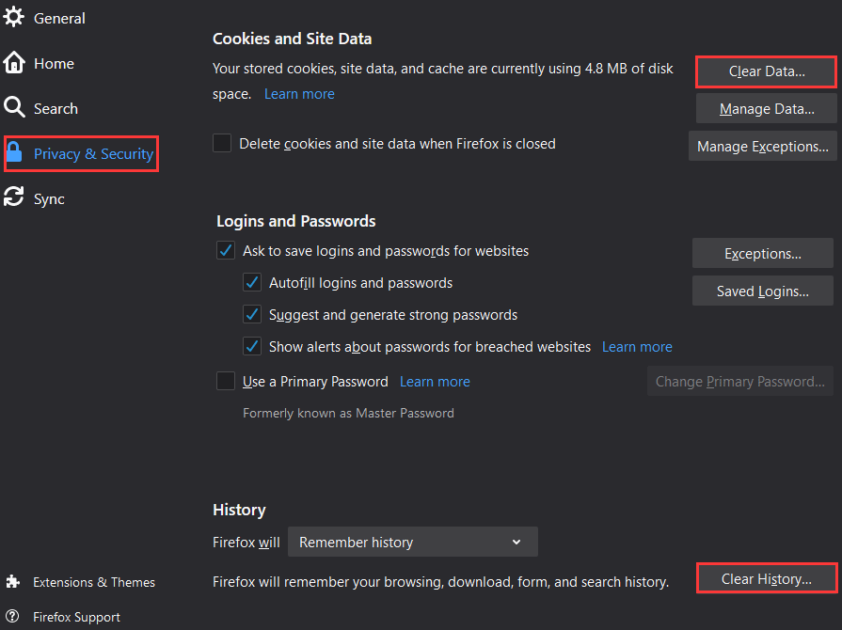Toggle Suggest and generate strong passwords
The width and height of the screenshot is (842, 630).
tap(252, 314)
